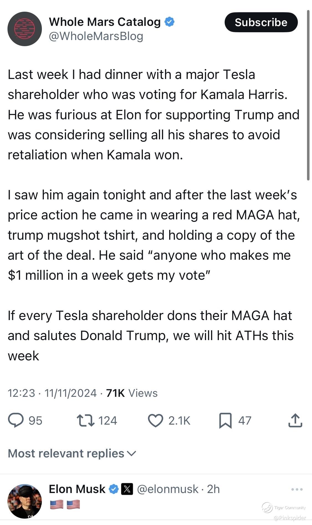312x525 pixels.
Task: View Whole Mars Catalog profile picture
Action: pos(24,29)
